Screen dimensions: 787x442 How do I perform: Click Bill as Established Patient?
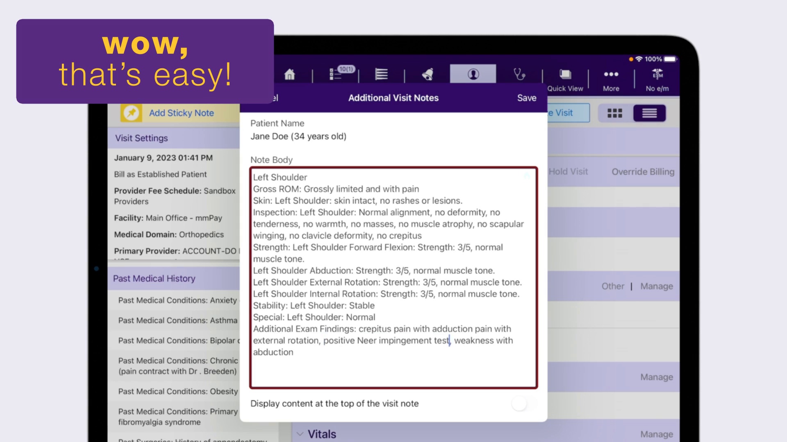pyautogui.click(x=160, y=174)
